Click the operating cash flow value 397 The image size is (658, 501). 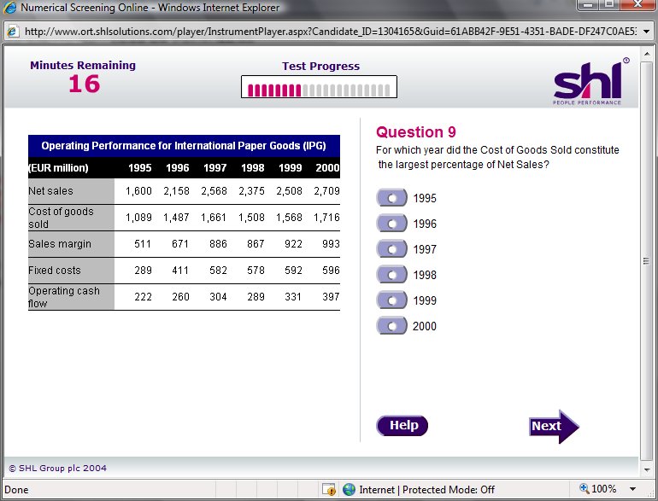pos(331,297)
